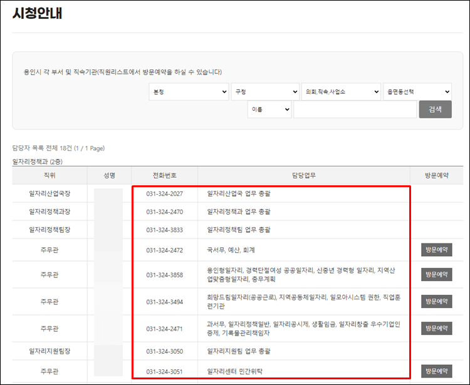Click duty text 일자리정책팀 업무 총괄

(239, 230)
